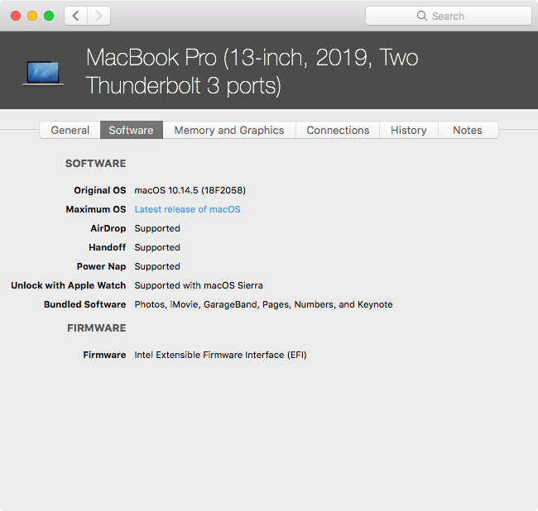This screenshot has width=538, height=511.
Task: Click the SOFTWARE section heading
Action: [96, 164]
